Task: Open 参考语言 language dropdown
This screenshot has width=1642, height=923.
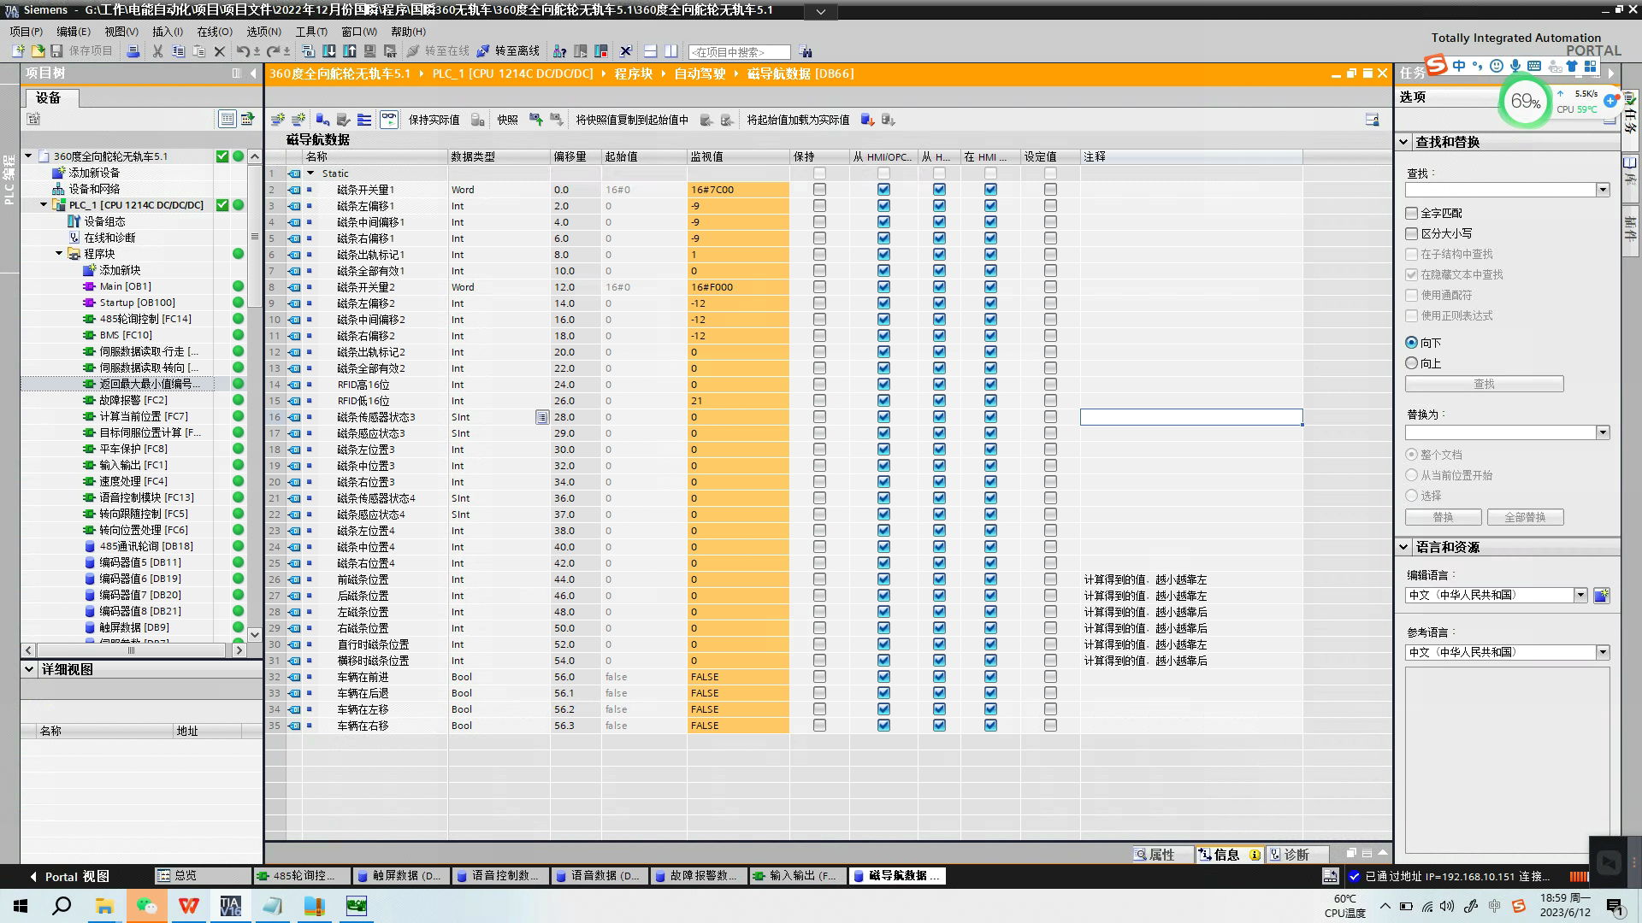Action: 1603,652
